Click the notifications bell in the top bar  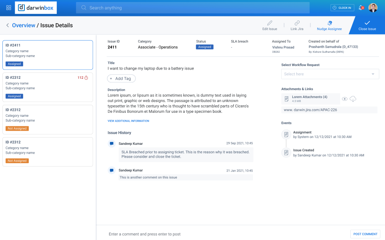point(361,7)
